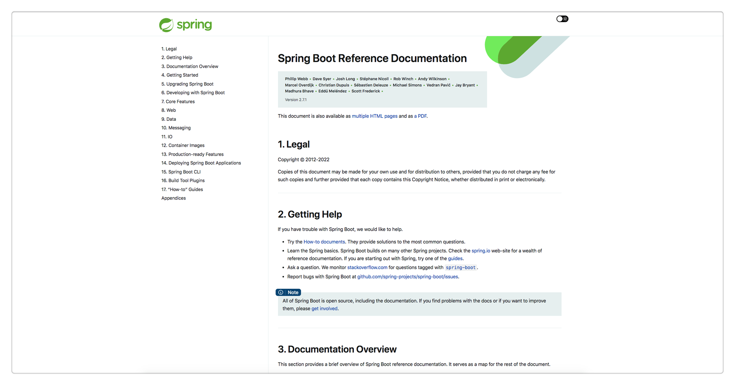Open the guides link

[455, 258]
